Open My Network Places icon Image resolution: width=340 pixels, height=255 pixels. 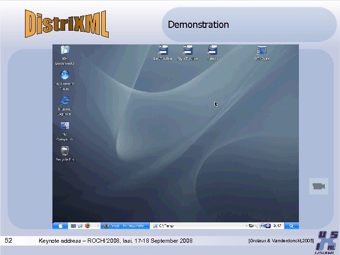(65, 80)
